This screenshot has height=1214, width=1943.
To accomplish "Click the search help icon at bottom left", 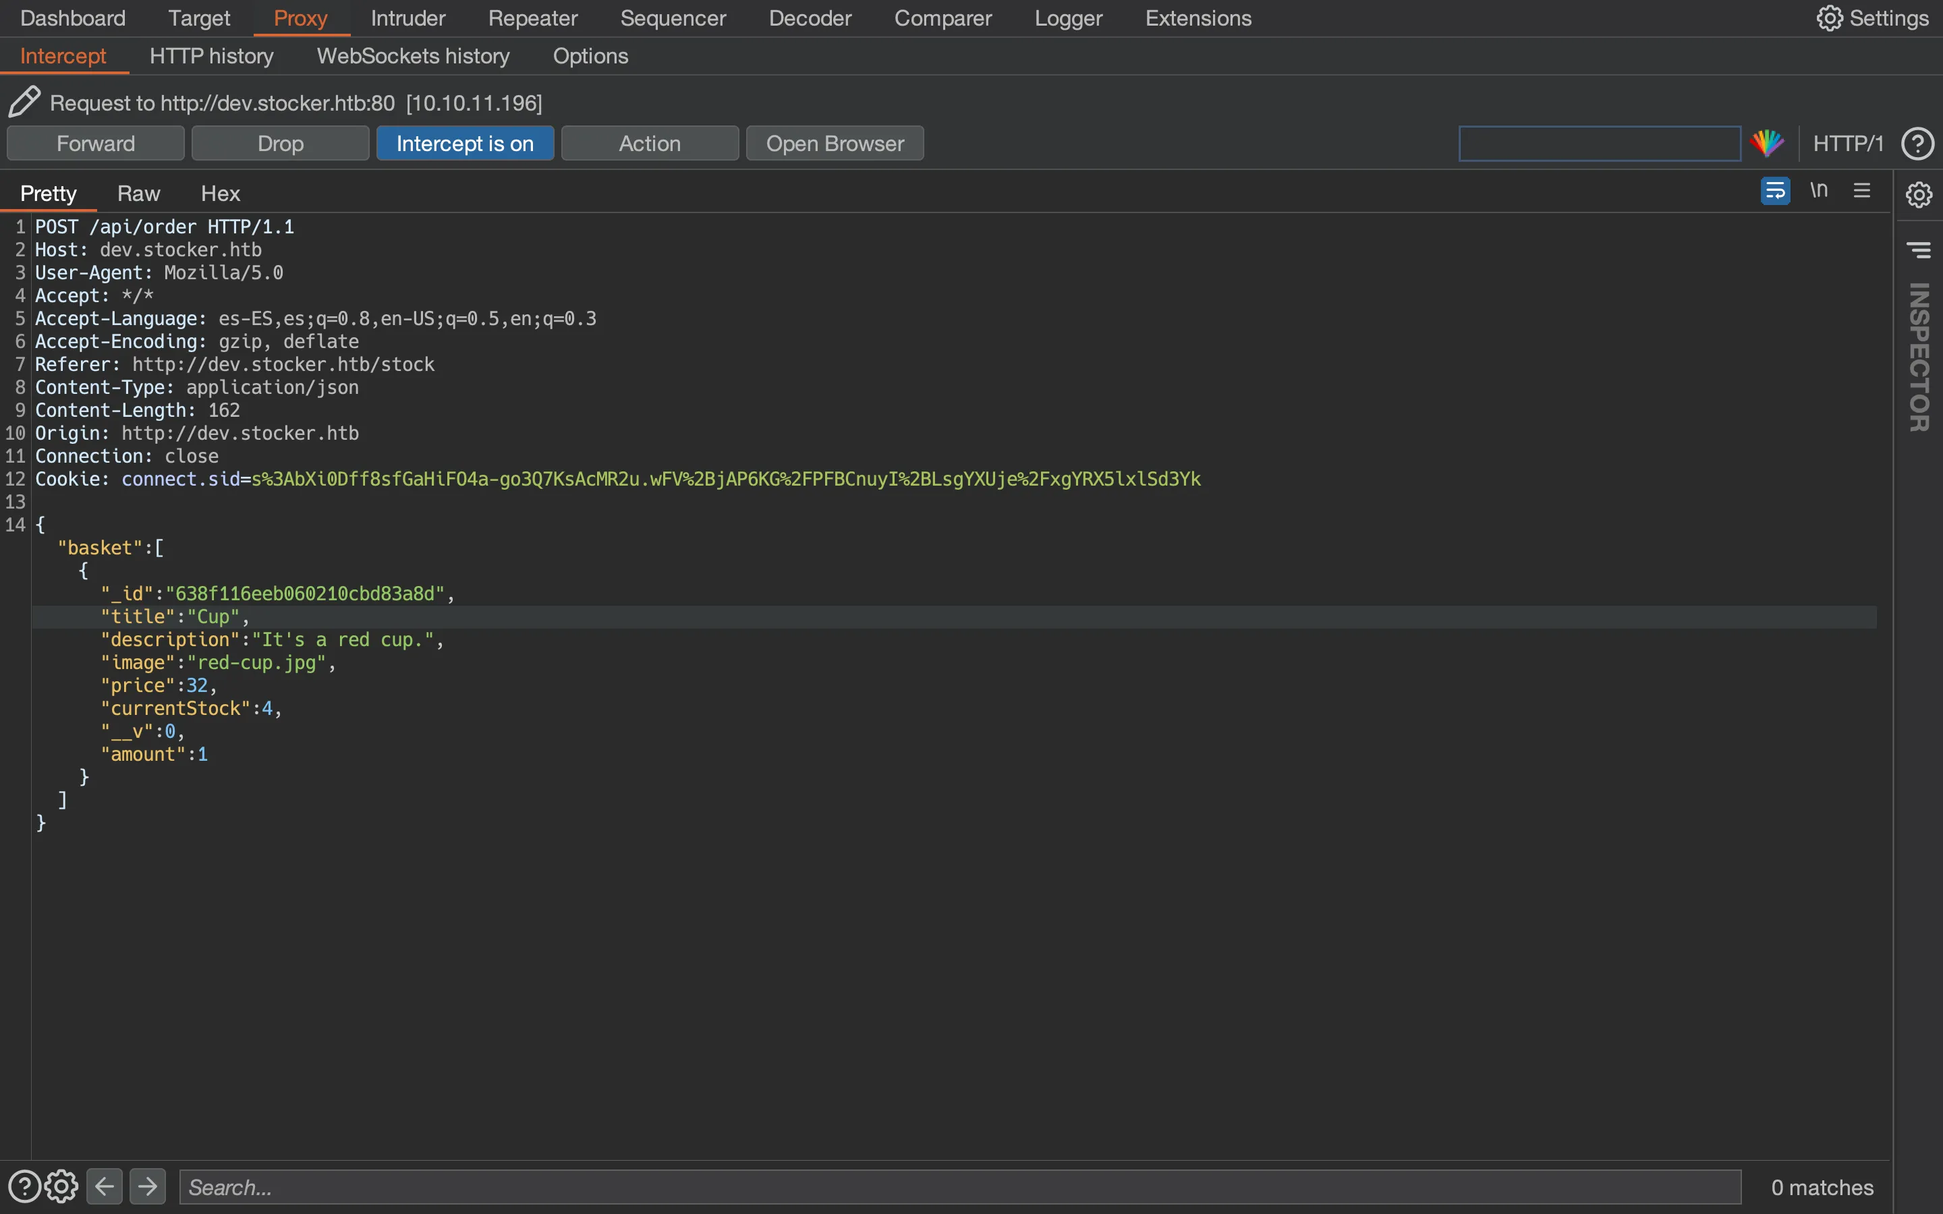I will 24,1187.
